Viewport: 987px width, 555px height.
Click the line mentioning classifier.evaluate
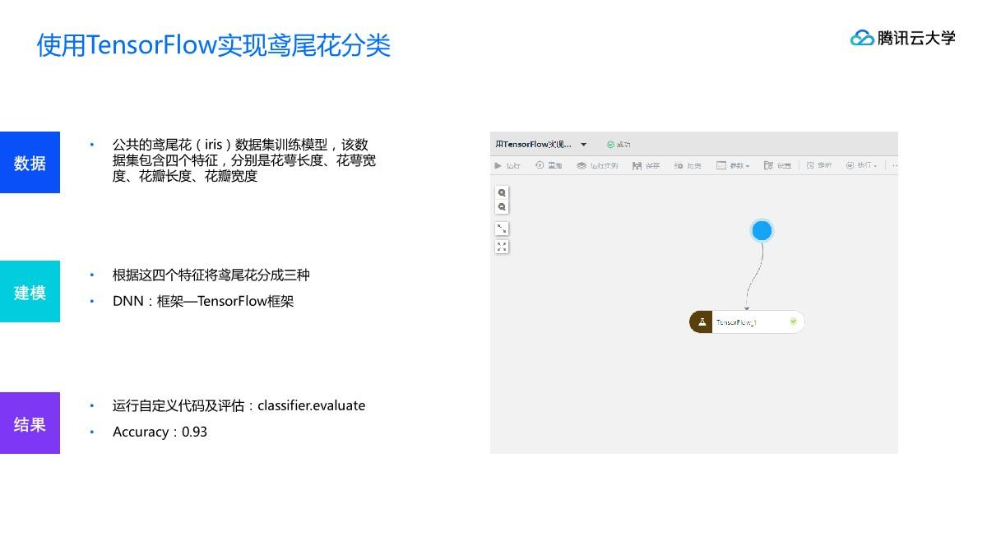point(239,405)
